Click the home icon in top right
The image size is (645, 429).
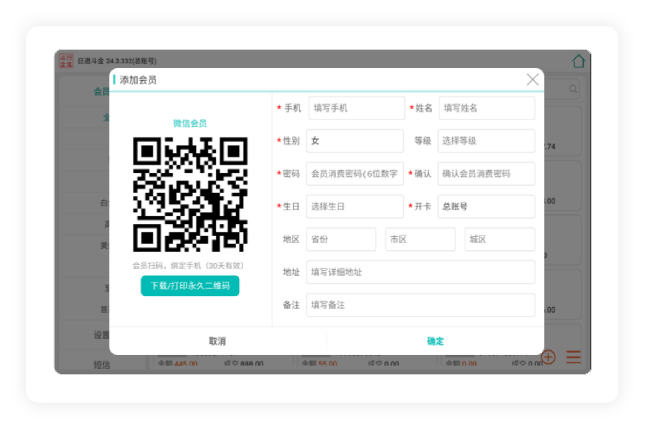(578, 61)
